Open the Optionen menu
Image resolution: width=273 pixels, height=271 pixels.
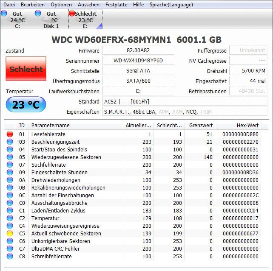point(61,5)
